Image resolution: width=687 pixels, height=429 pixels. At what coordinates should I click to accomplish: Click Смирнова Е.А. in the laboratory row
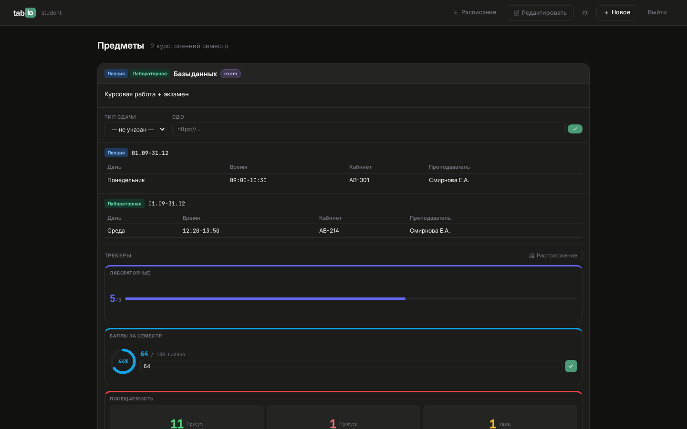(430, 231)
